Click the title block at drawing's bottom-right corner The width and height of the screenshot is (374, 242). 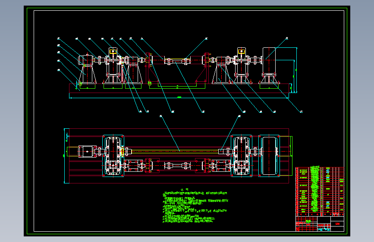(x=320, y=223)
